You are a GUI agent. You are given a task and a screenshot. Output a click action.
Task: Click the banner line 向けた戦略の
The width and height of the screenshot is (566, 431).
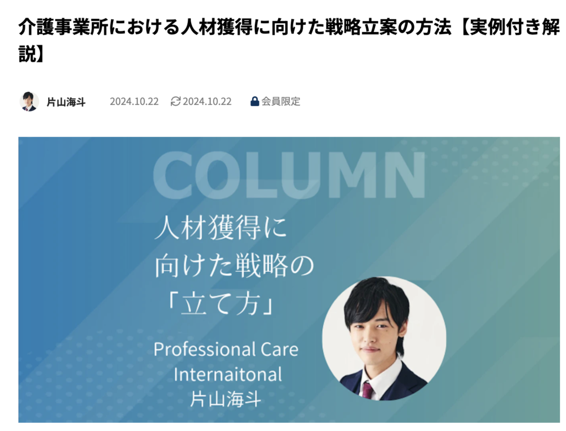[x=234, y=266]
